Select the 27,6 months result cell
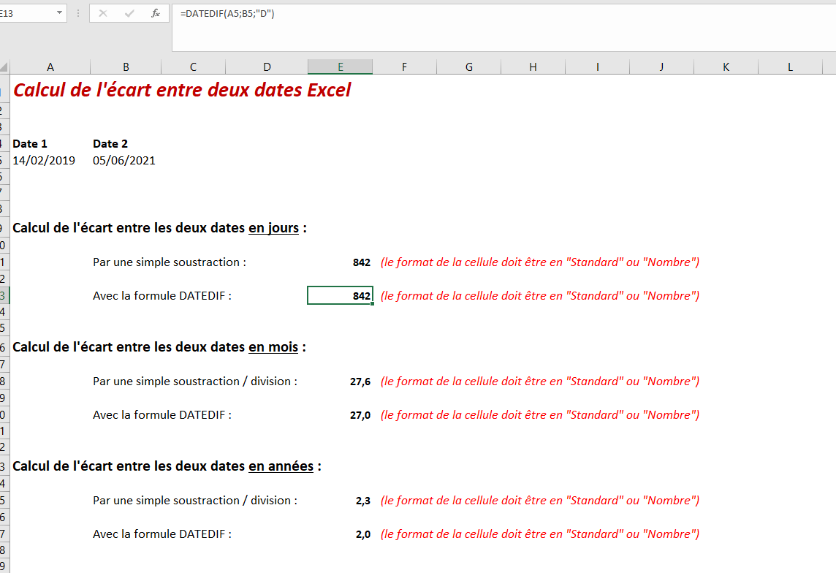The width and height of the screenshot is (836, 573). pyautogui.click(x=360, y=382)
